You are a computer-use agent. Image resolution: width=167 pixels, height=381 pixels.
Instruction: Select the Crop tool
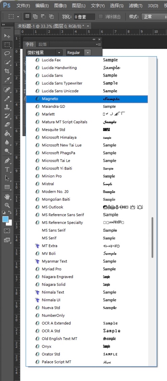[x=7, y=71]
